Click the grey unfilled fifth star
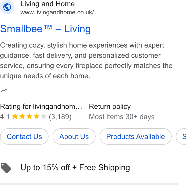 pyautogui.click(x=43, y=117)
